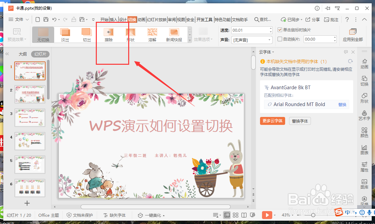This screenshot has height=224, width=375.
Task: Select the 溶解 (Dissolve) transition
Action: pyautogui.click(x=152, y=34)
